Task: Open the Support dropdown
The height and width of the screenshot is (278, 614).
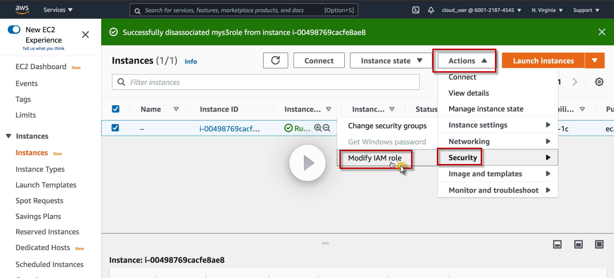Action: 586,10
